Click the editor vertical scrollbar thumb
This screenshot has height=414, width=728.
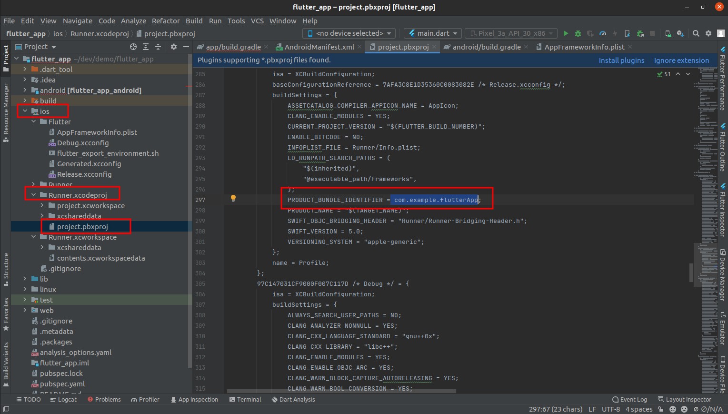point(691,273)
